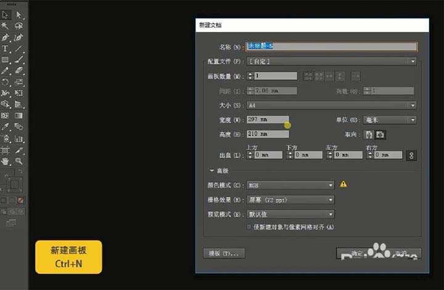444x290 pixels.
Task: Select the Symbol Sprayer tool
Action: pos(6,139)
